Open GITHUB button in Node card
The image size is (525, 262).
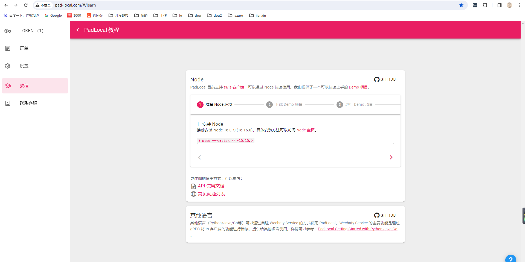[385, 79]
